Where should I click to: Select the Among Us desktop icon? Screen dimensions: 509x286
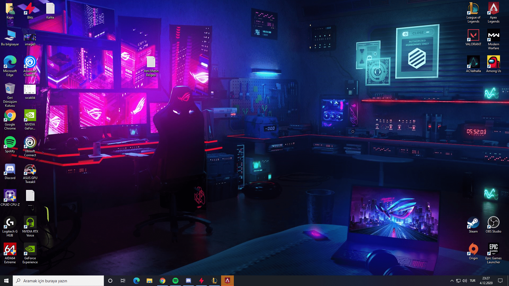coord(493,62)
